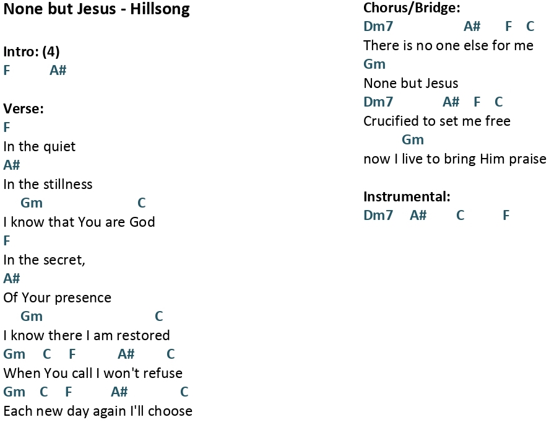The image size is (549, 430).
Task: Click the Gm chord above None but Jesus lyric
Action: coord(374,64)
